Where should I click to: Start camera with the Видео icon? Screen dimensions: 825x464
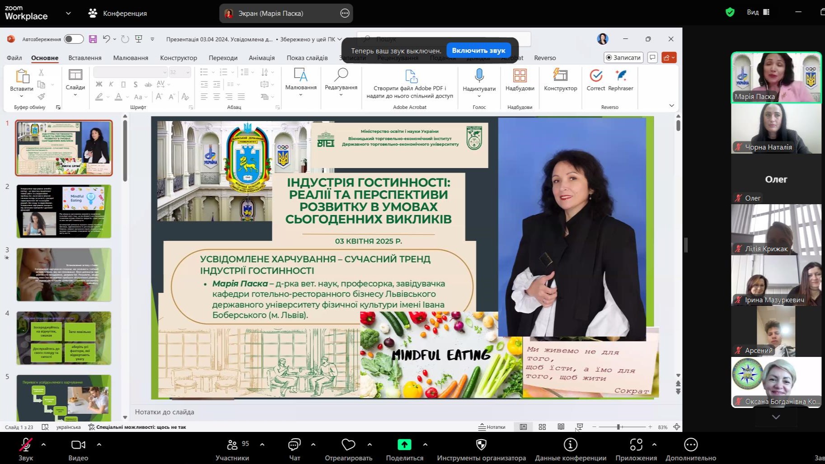(x=78, y=445)
